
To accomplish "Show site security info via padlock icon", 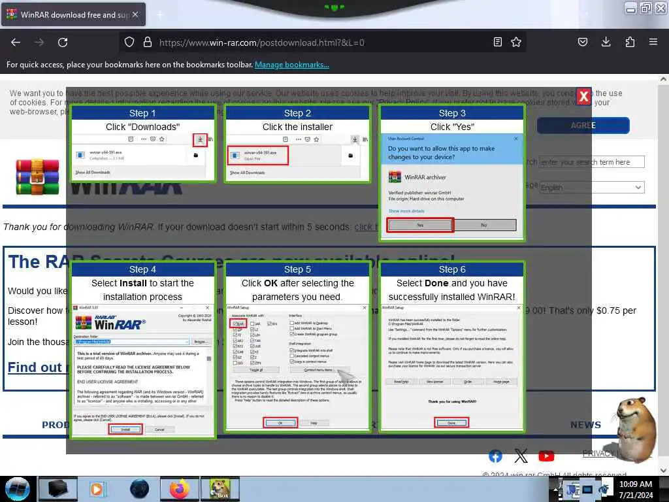I will [x=148, y=42].
